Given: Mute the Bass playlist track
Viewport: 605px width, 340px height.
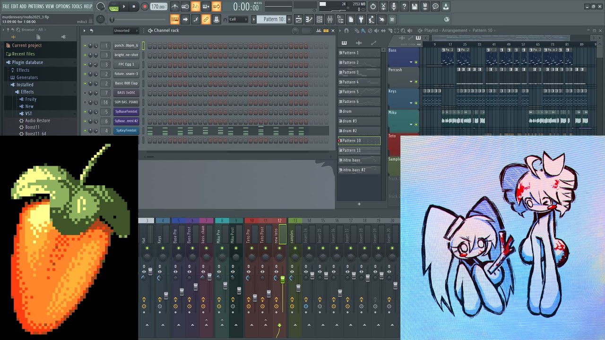Looking at the screenshot, I should click(416, 62).
